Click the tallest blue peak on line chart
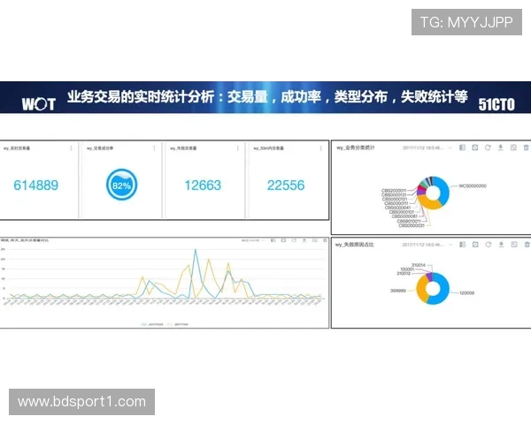The height and width of the screenshot is (424, 531). (x=195, y=250)
